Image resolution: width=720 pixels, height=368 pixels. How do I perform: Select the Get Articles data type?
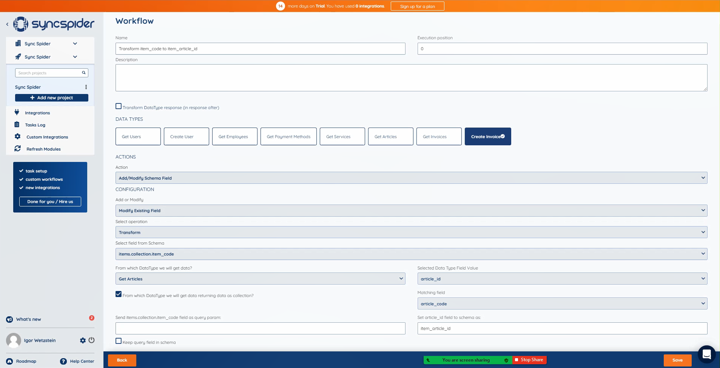click(391, 136)
